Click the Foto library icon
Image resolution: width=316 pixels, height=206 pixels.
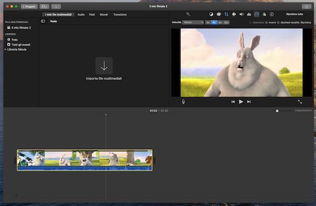(9, 40)
